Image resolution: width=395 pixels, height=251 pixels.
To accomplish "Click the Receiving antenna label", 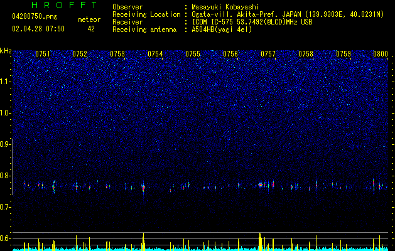I will tap(144, 29).
